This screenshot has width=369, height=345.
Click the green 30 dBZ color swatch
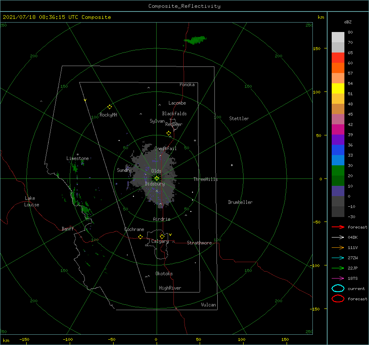coord(338,170)
